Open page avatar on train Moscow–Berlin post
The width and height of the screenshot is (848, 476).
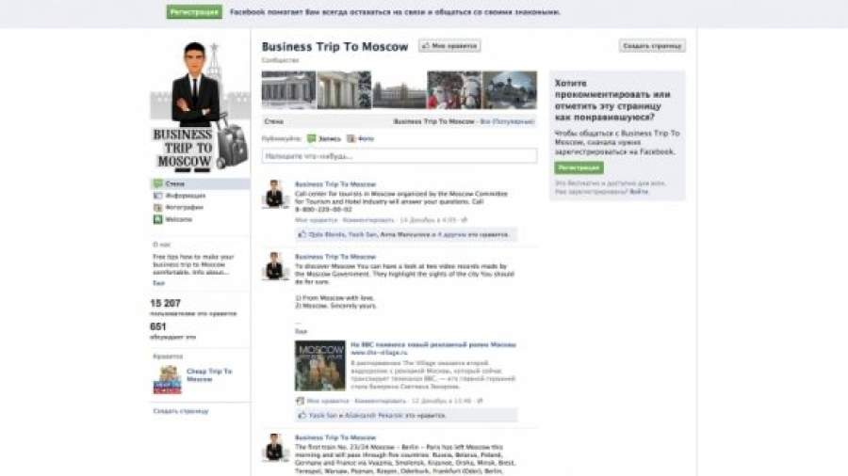275,448
